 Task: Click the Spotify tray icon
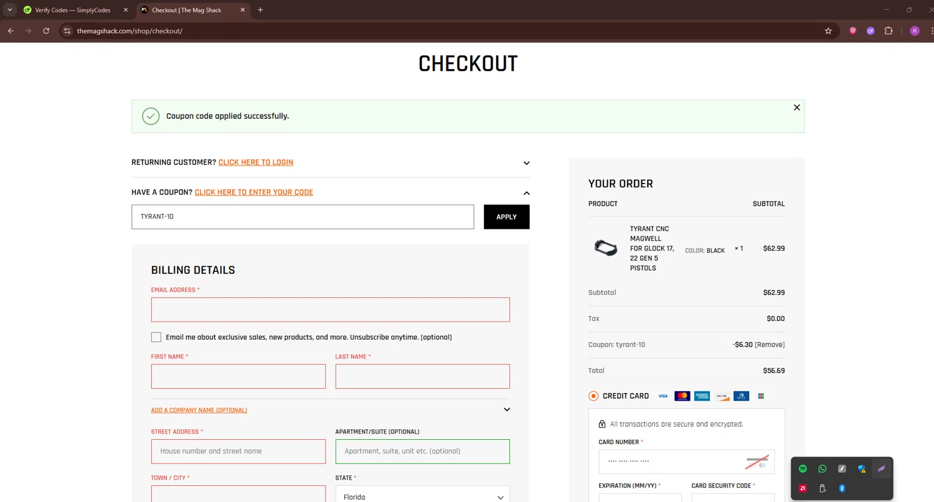tap(803, 469)
